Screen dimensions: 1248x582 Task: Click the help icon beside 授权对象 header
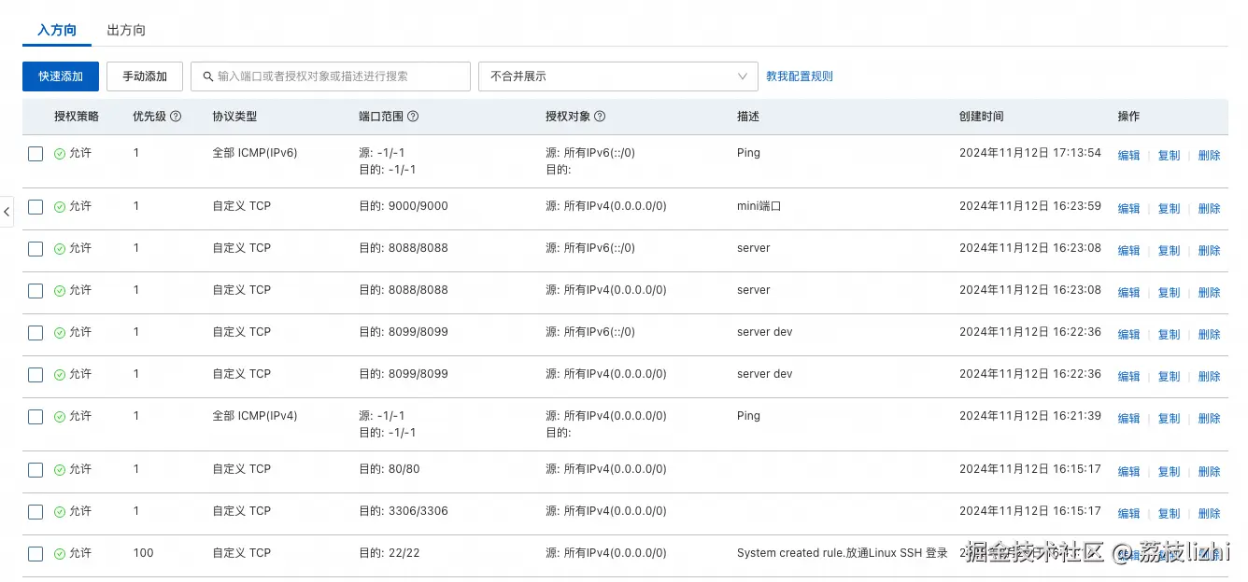pos(600,117)
